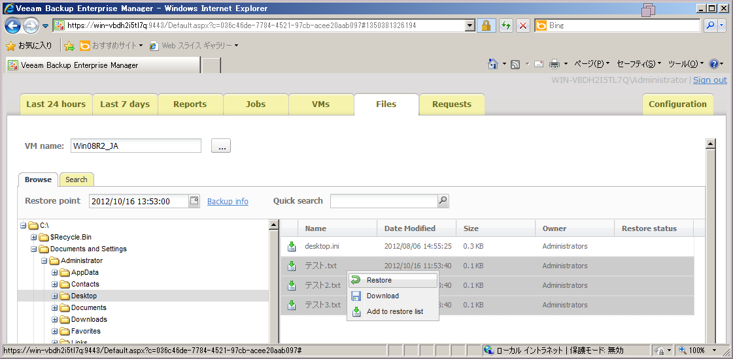Click the Help question mark icon

point(714,64)
